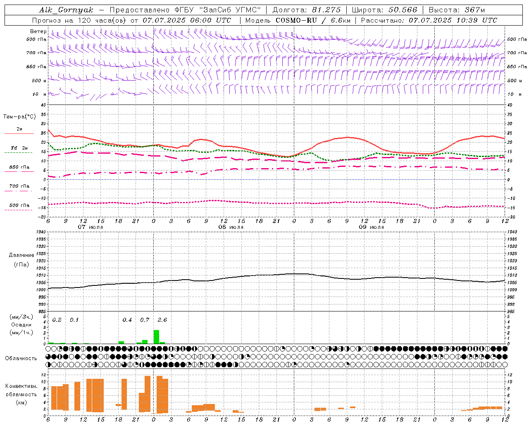The width and height of the screenshot is (529, 423).
Task: Click the 'Долгота: 81.275' value
Action: (x=307, y=10)
